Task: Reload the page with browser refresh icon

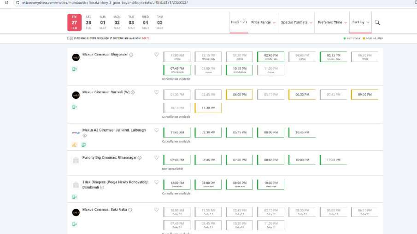Action: [6, 3]
